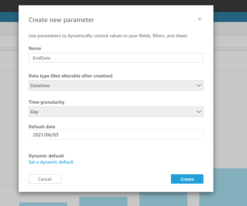Click the Data type (Not alterable after creation) label
247x206 pixels.
71,76
